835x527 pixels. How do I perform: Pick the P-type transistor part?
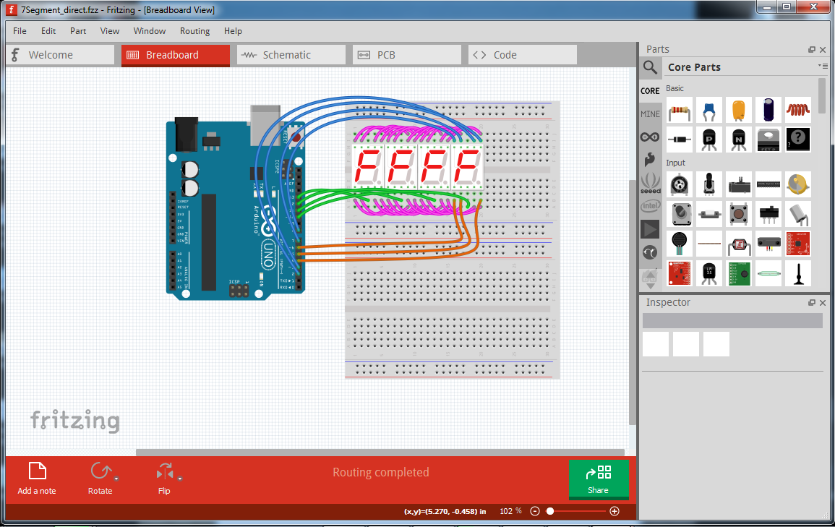click(x=708, y=140)
